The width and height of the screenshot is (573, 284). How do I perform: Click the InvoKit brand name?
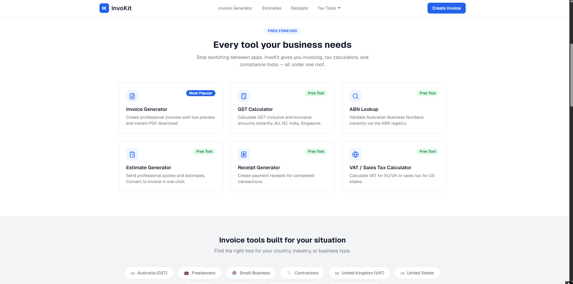pyautogui.click(x=121, y=8)
